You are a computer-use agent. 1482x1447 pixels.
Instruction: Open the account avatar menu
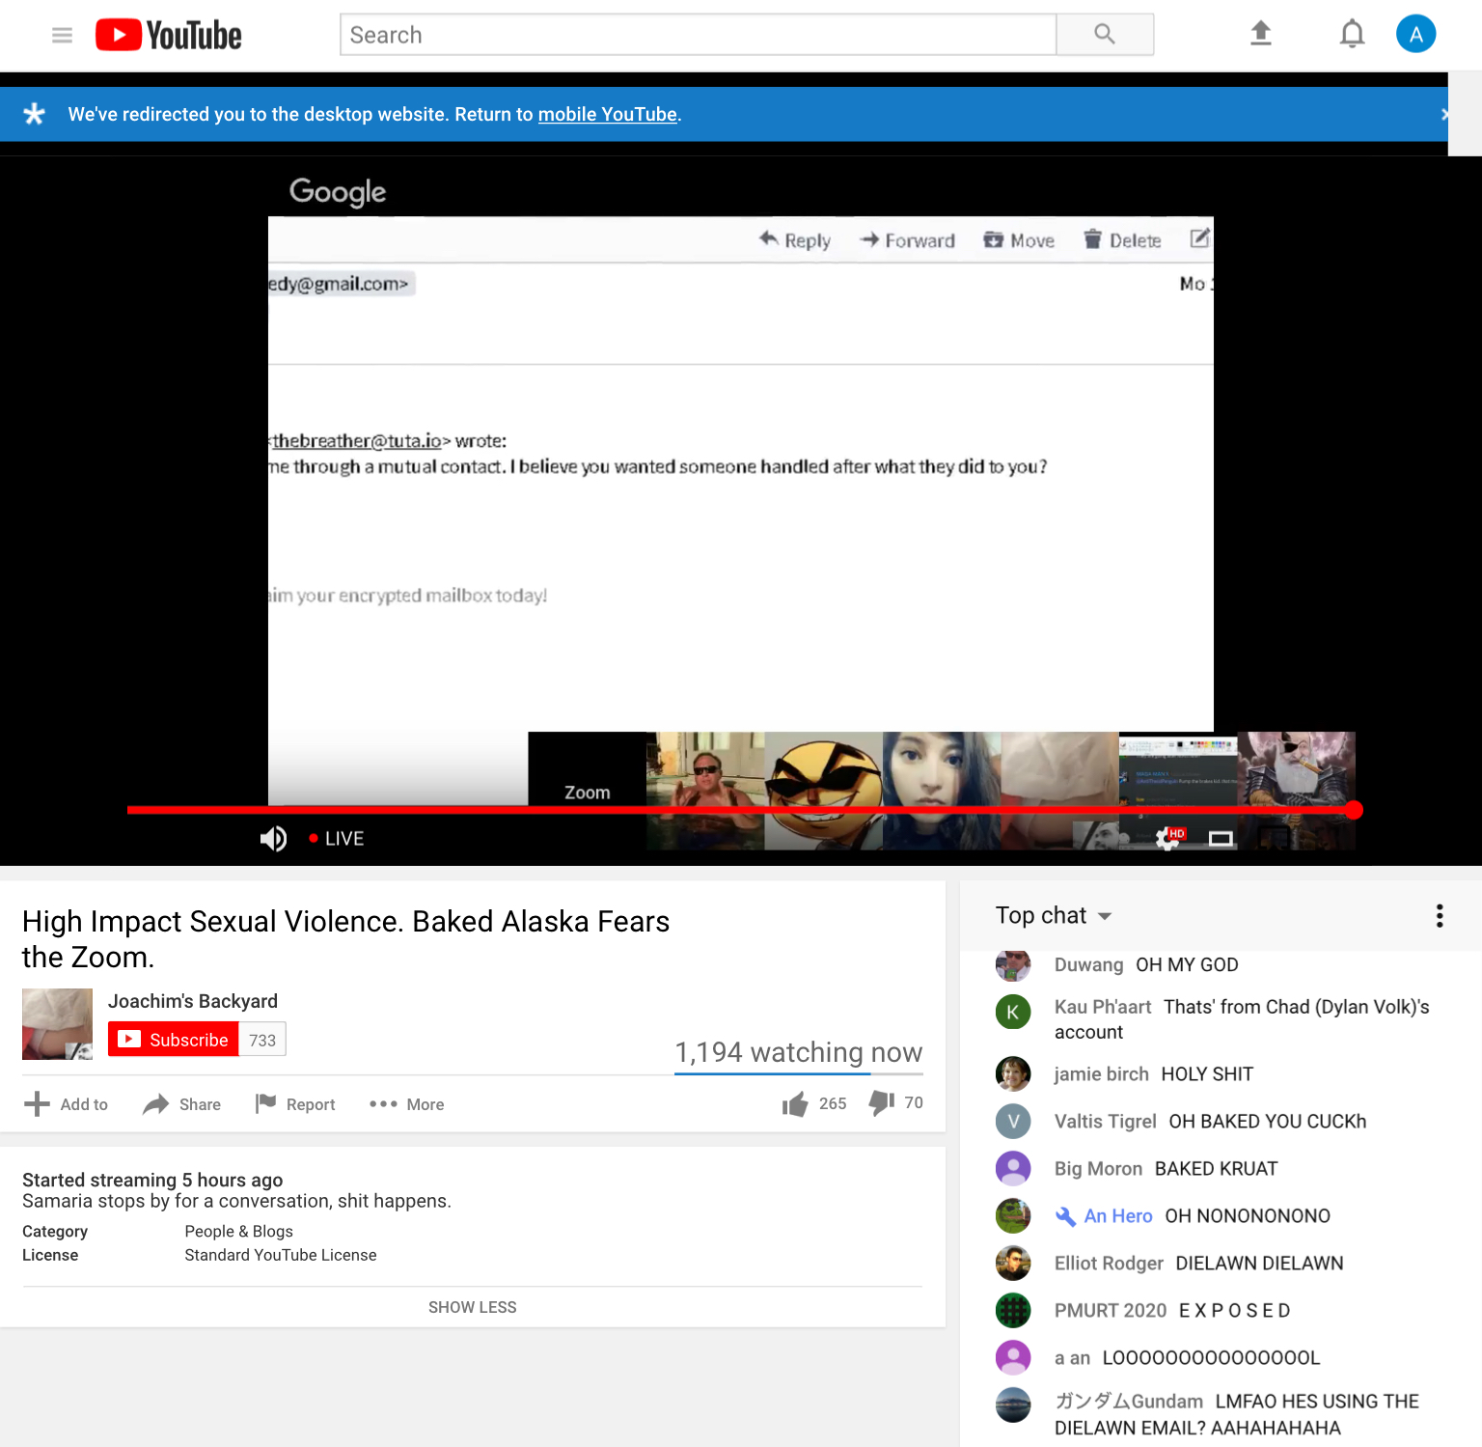[1415, 35]
